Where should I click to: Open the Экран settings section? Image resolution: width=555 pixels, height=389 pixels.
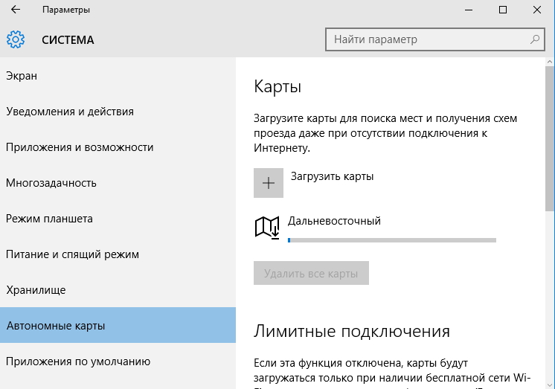point(22,76)
